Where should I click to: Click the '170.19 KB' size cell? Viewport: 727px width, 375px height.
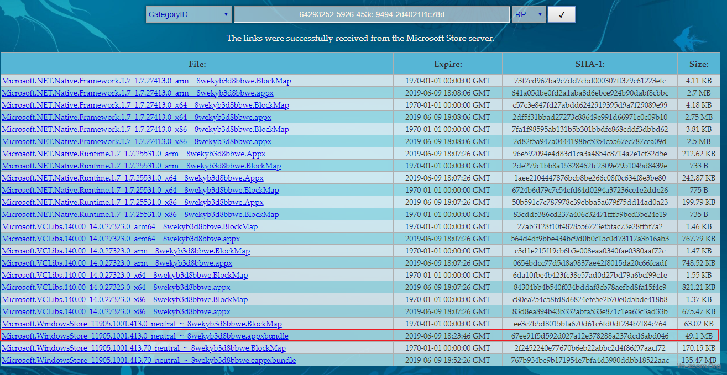(699, 348)
